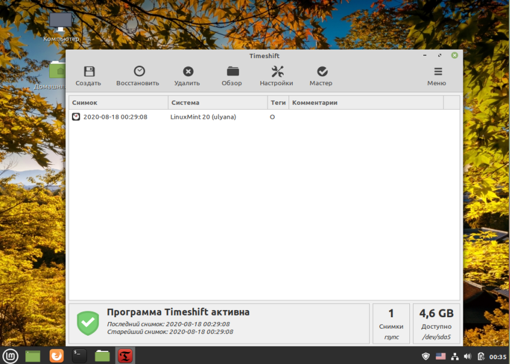This screenshot has height=364, width=510.
Task: Click the Создать snapshot toolbar icon
Action: [89, 71]
